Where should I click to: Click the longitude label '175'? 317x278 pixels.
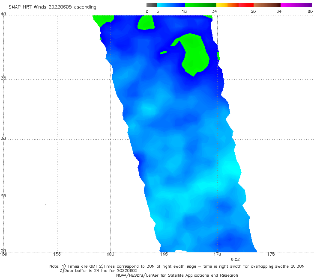coord(271,254)
